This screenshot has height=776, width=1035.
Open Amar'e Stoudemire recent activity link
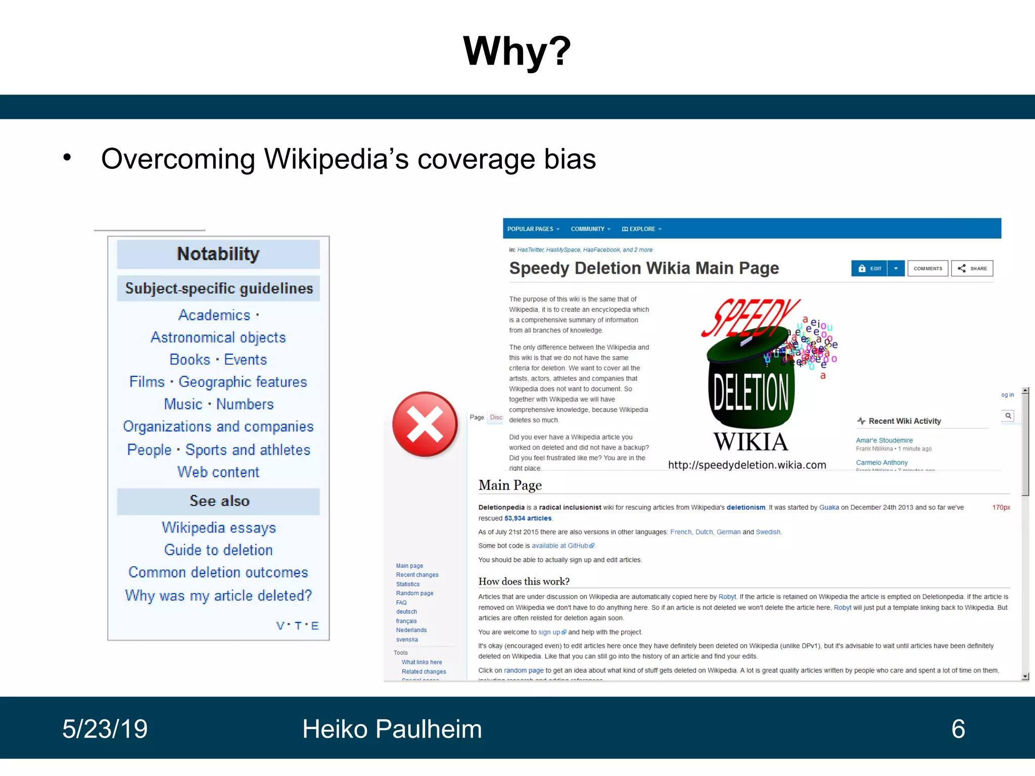tap(884, 441)
